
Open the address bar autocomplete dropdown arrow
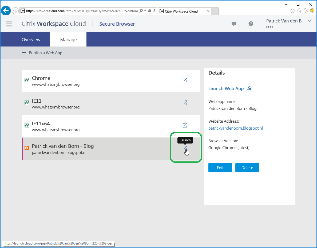click(x=145, y=11)
